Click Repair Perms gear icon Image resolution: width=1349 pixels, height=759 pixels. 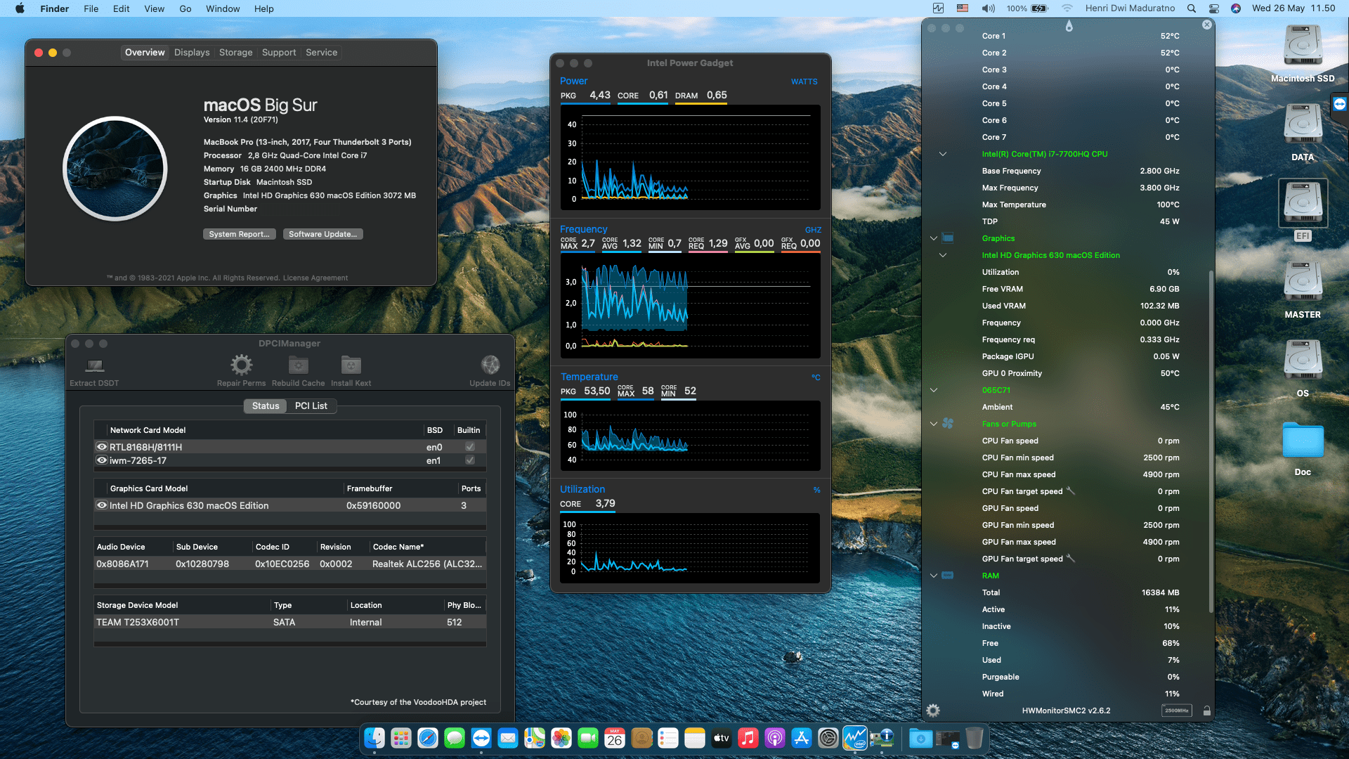coord(241,365)
